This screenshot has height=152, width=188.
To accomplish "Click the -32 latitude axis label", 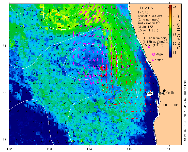I will [x=4, y=93].
